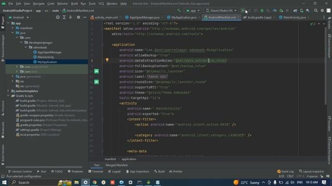Open the app run configuration dropdown

tap(192, 10)
